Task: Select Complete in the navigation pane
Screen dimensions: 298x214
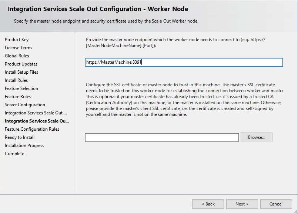Action: [x=14, y=153]
